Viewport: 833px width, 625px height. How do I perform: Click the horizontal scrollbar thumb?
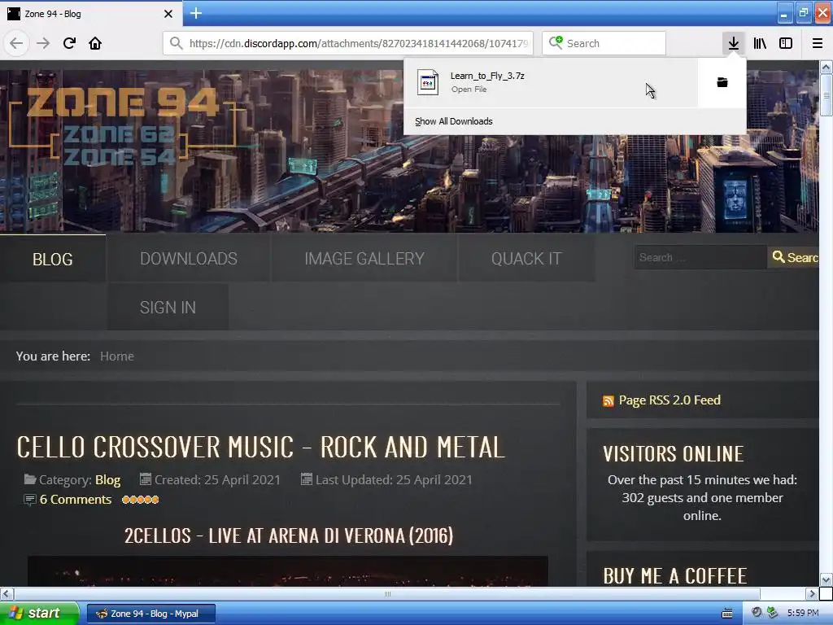(x=386, y=593)
